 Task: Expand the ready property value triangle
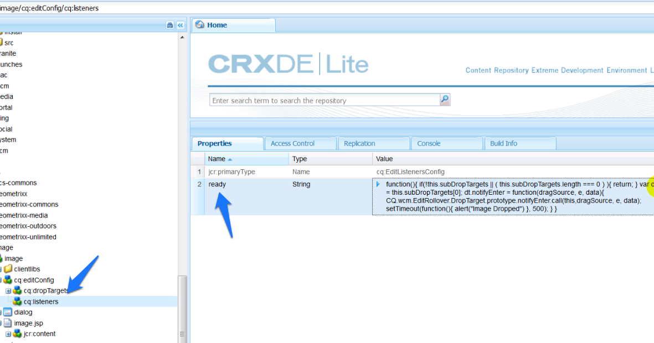pyautogui.click(x=378, y=184)
